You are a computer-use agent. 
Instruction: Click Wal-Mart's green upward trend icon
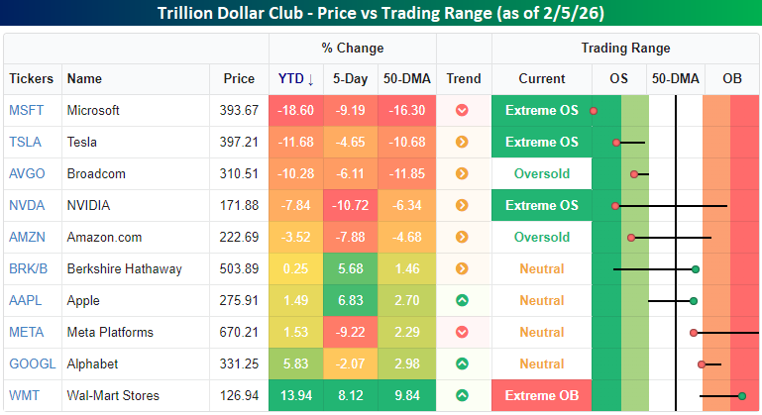462,395
